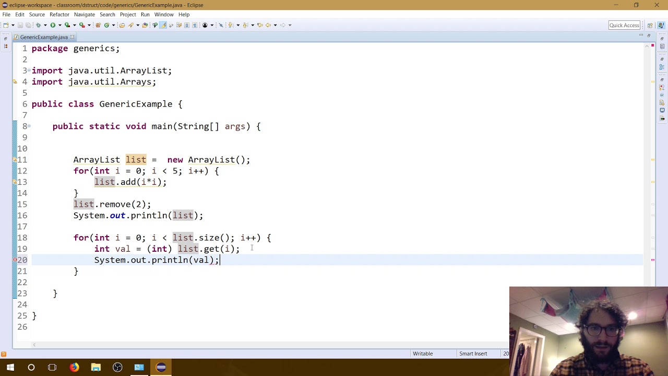Open the Refactor menu

(x=59, y=15)
